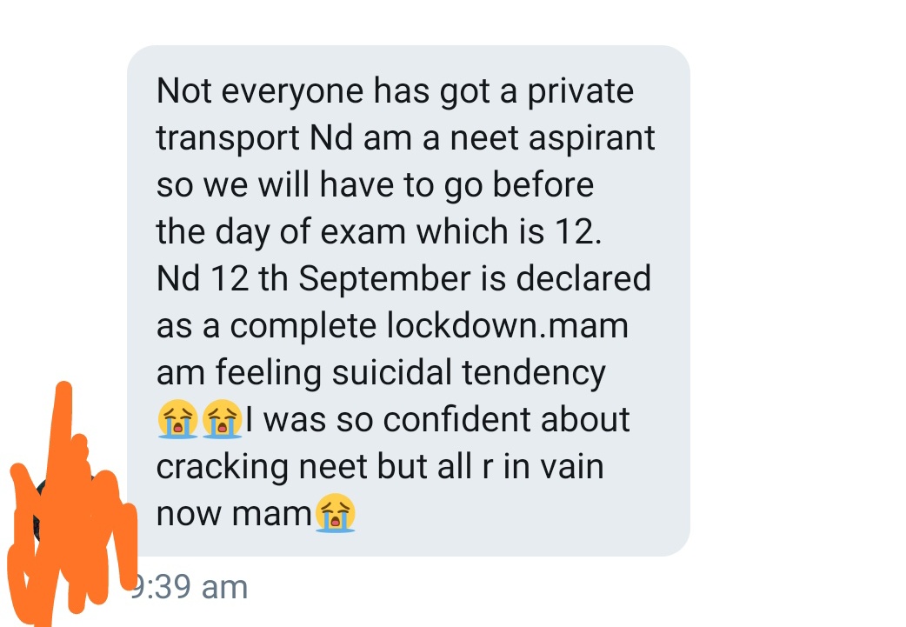This screenshot has height=627, width=906.
Task: Select the word 'September' in the message
Action: coord(385,278)
